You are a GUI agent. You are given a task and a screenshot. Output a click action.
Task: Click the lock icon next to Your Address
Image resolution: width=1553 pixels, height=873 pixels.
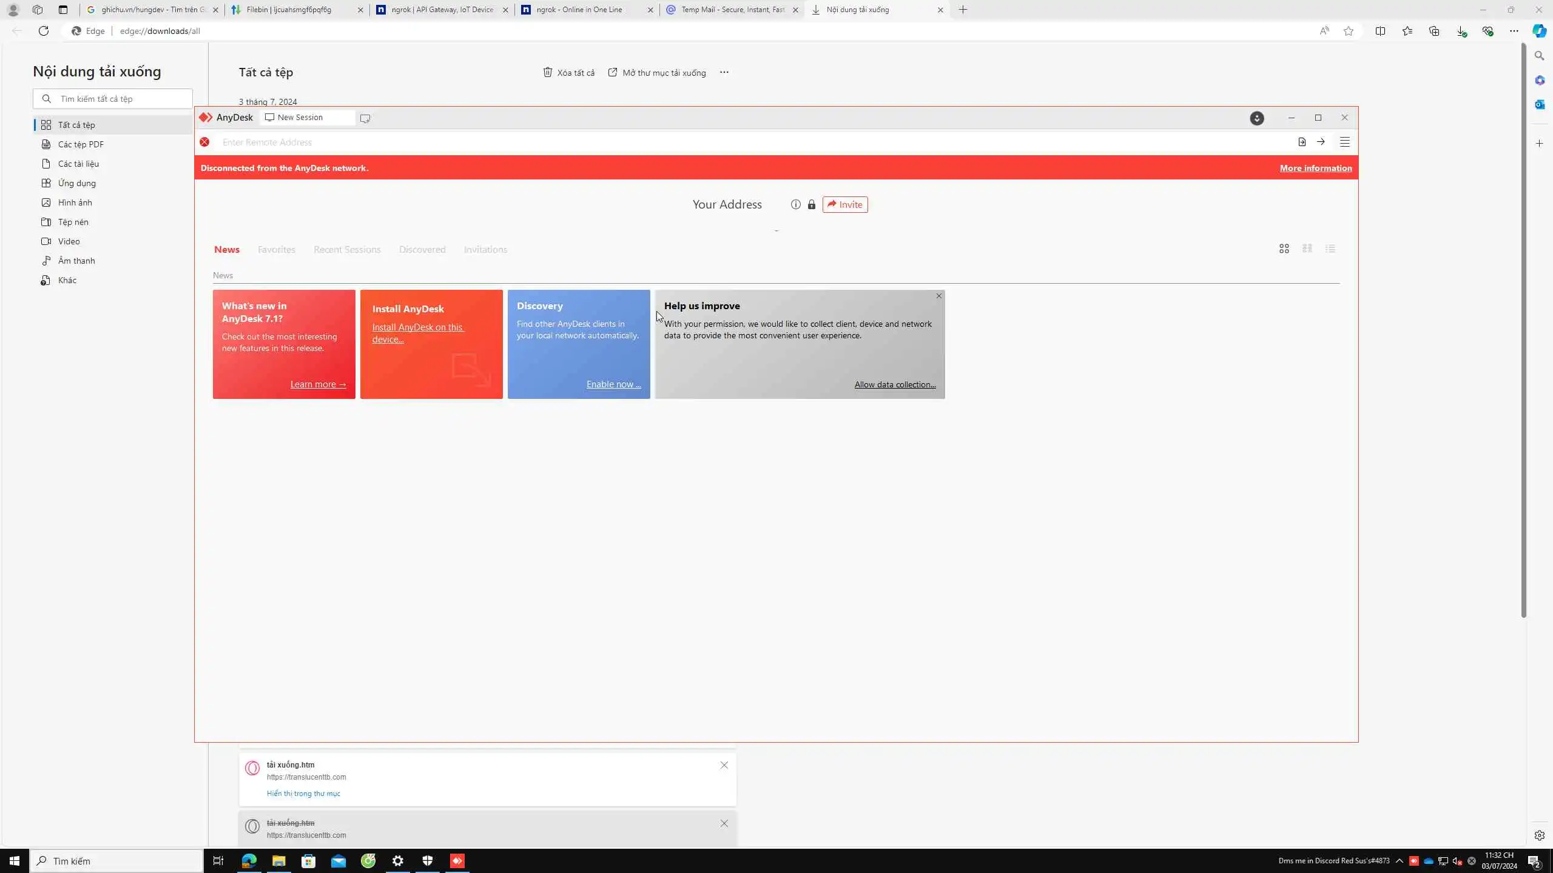point(811,204)
